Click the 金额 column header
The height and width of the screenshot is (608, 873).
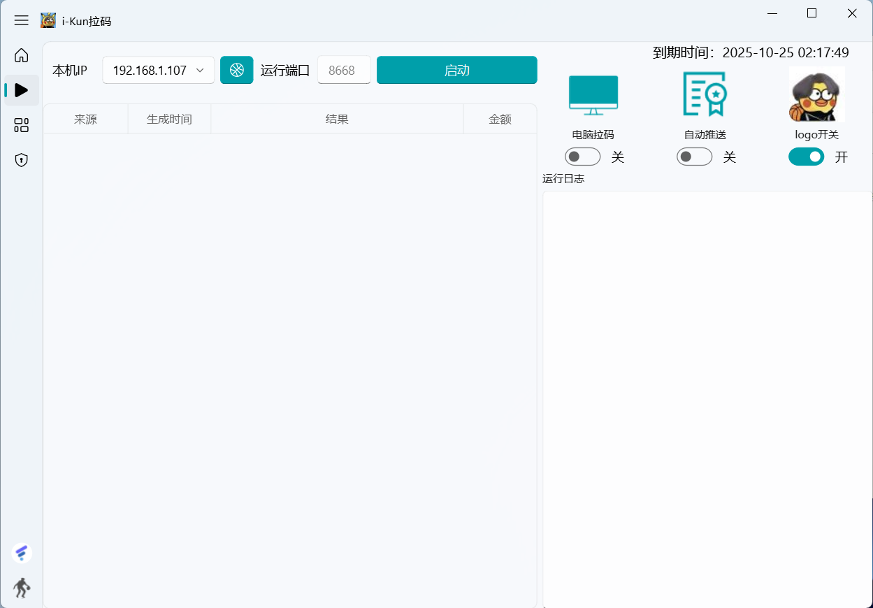coord(500,120)
